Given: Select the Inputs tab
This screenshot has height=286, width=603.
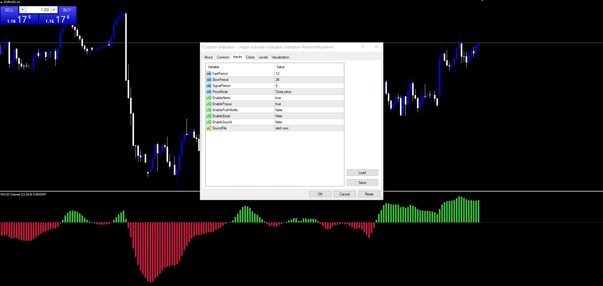Looking at the screenshot, I should [237, 57].
